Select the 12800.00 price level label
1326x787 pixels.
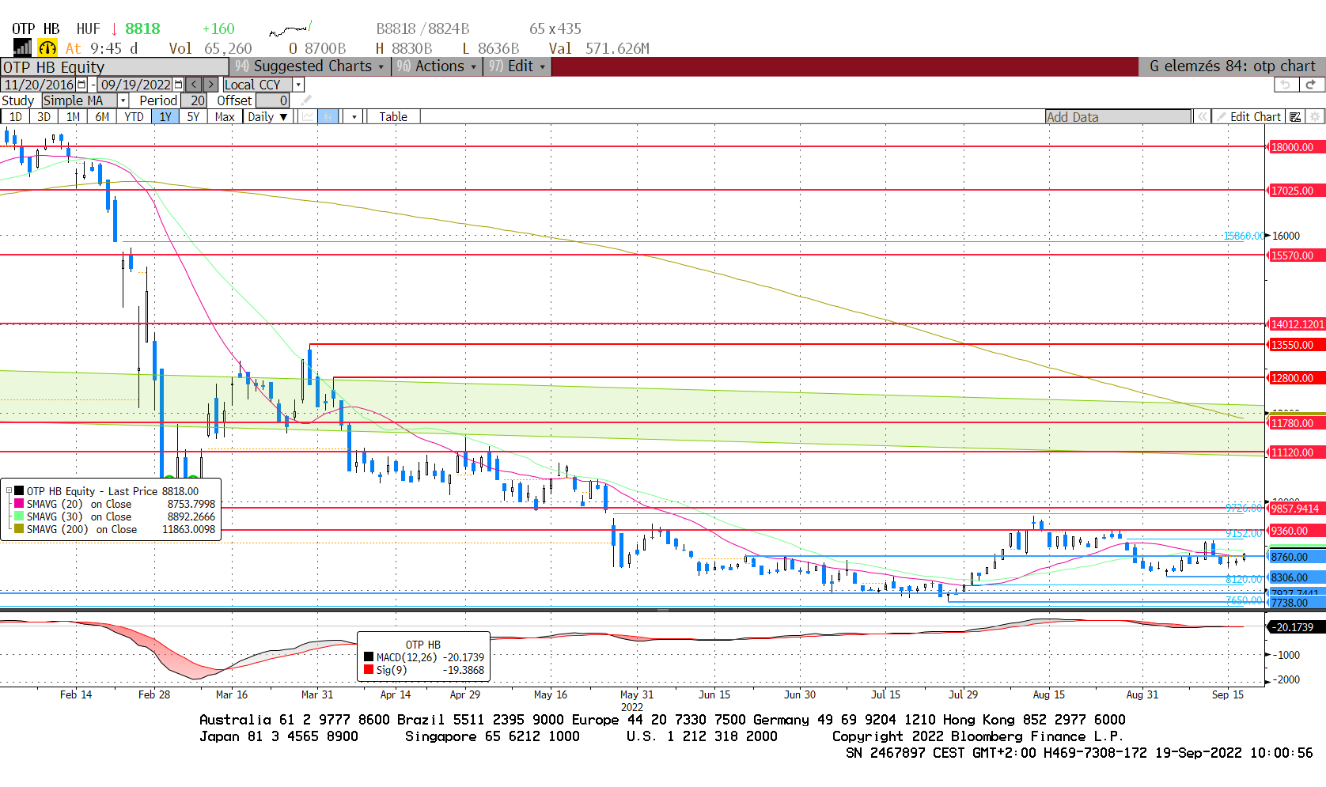pyautogui.click(x=1297, y=378)
